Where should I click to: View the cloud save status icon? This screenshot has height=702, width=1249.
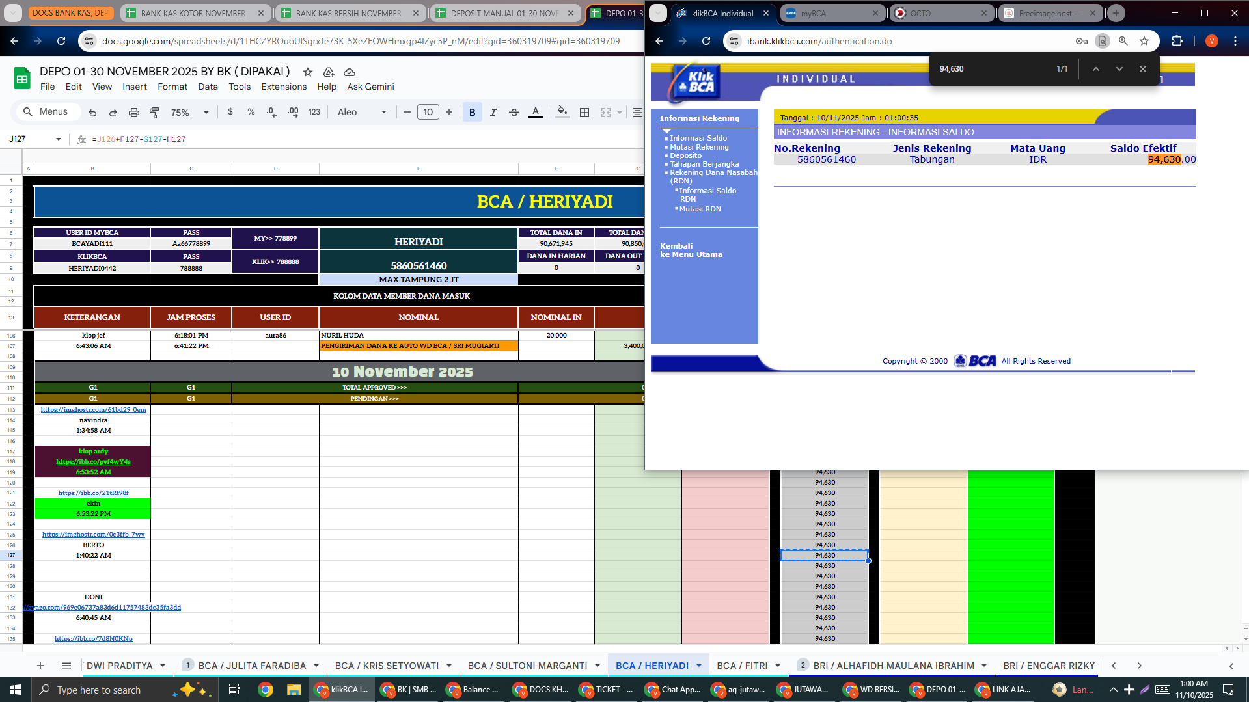click(x=350, y=72)
